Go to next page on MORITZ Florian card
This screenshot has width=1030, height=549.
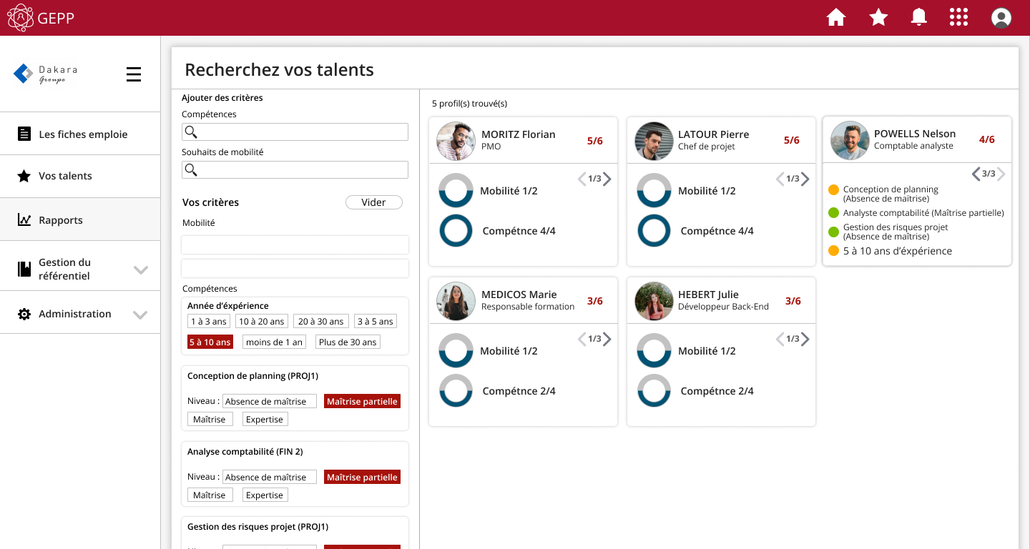607,179
